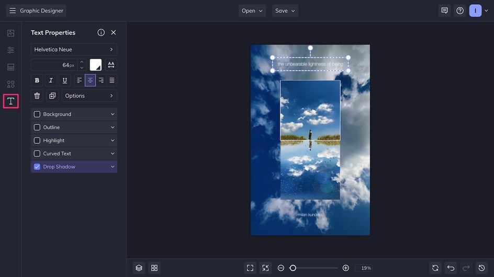Open the Layers panel icon
The height and width of the screenshot is (277, 494).
(139, 268)
